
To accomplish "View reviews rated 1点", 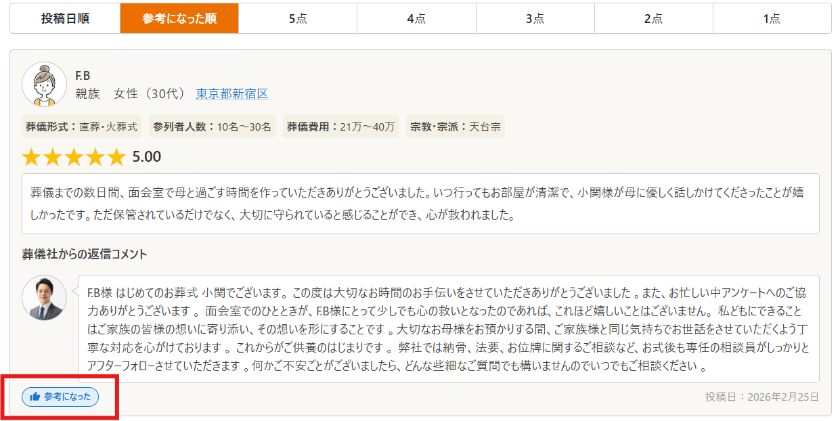I will click(772, 18).
